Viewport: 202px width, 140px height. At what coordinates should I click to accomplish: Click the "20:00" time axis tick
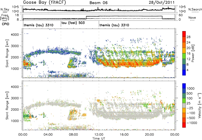pos(149,135)
